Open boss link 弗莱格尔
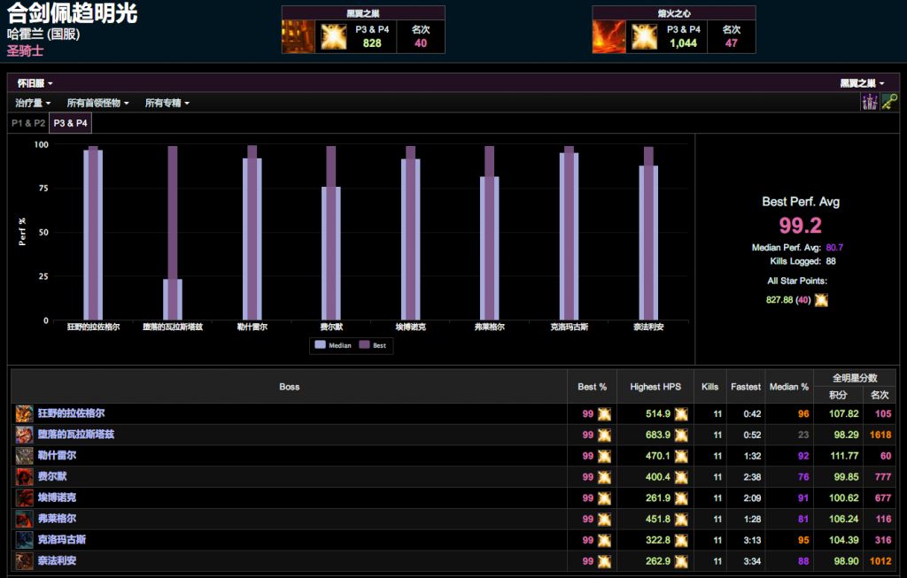 click(58, 519)
